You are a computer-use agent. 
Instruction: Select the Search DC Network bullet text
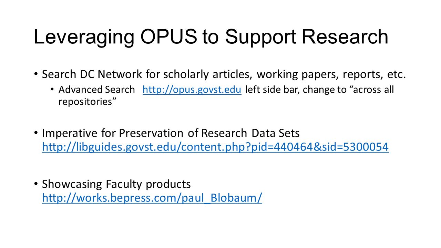(224, 74)
